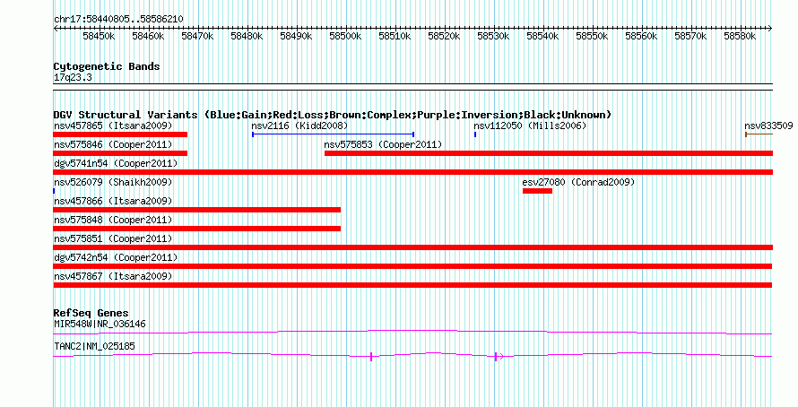Click the small blue nsv112050 marker
798x407 pixels.
[x=475, y=134]
